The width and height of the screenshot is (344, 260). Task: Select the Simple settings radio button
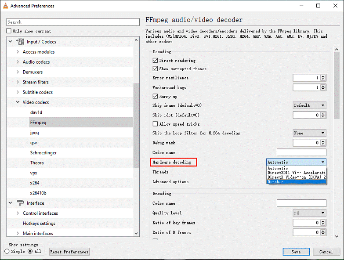[7, 251]
